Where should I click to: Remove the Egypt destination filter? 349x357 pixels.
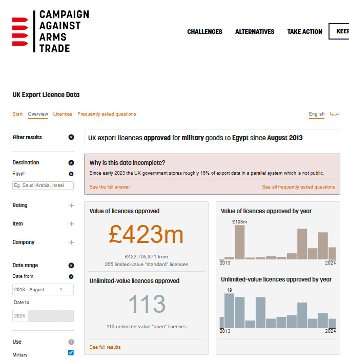(x=71, y=174)
